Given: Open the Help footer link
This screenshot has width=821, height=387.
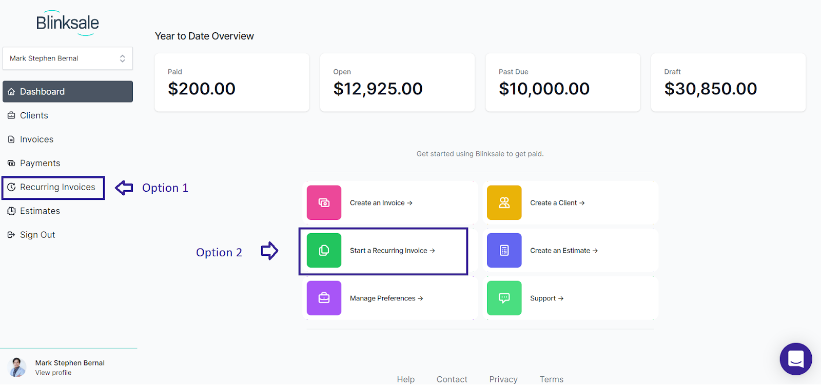Looking at the screenshot, I should (x=406, y=379).
